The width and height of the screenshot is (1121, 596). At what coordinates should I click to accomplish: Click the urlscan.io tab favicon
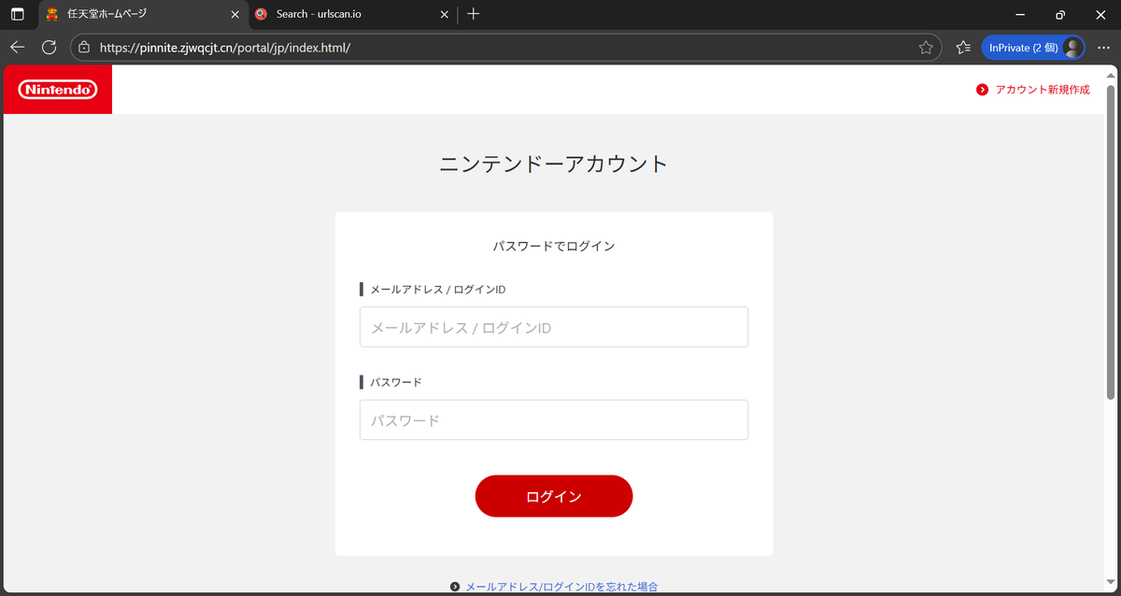(261, 14)
